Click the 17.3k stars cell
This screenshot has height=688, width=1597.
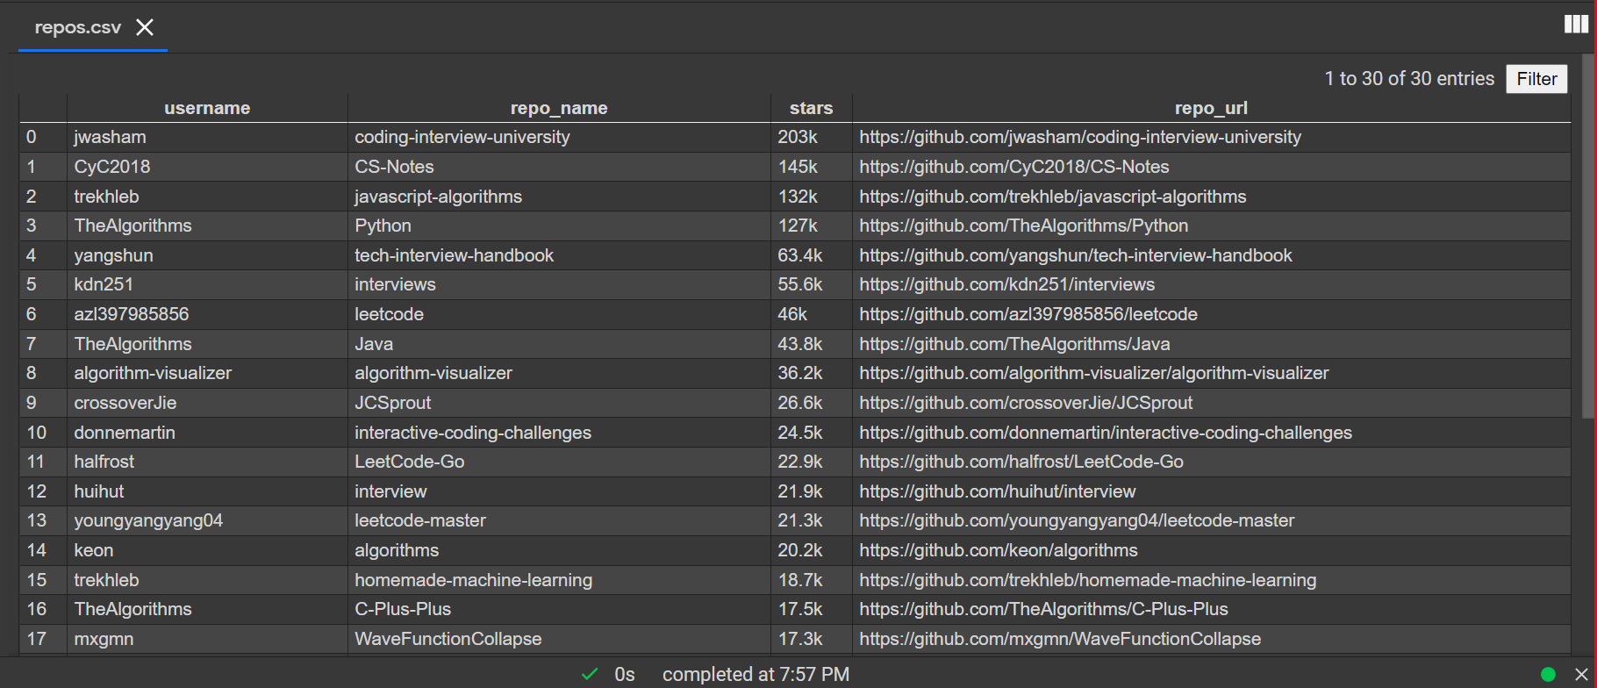(x=811, y=639)
